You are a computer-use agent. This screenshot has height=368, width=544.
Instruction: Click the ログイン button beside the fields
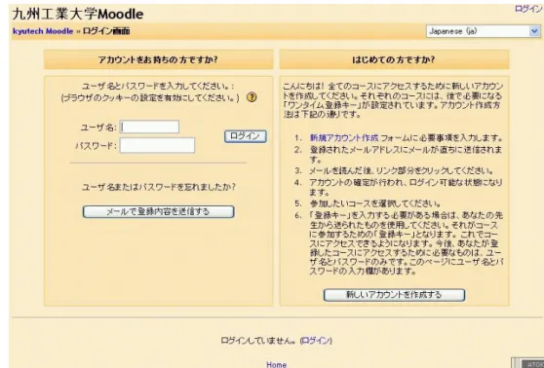pyautogui.click(x=246, y=136)
